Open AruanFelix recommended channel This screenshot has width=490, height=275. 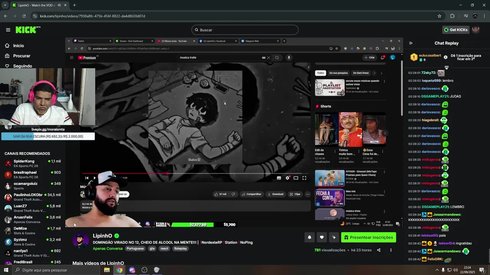pyautogui.click(x=32, y=219)
